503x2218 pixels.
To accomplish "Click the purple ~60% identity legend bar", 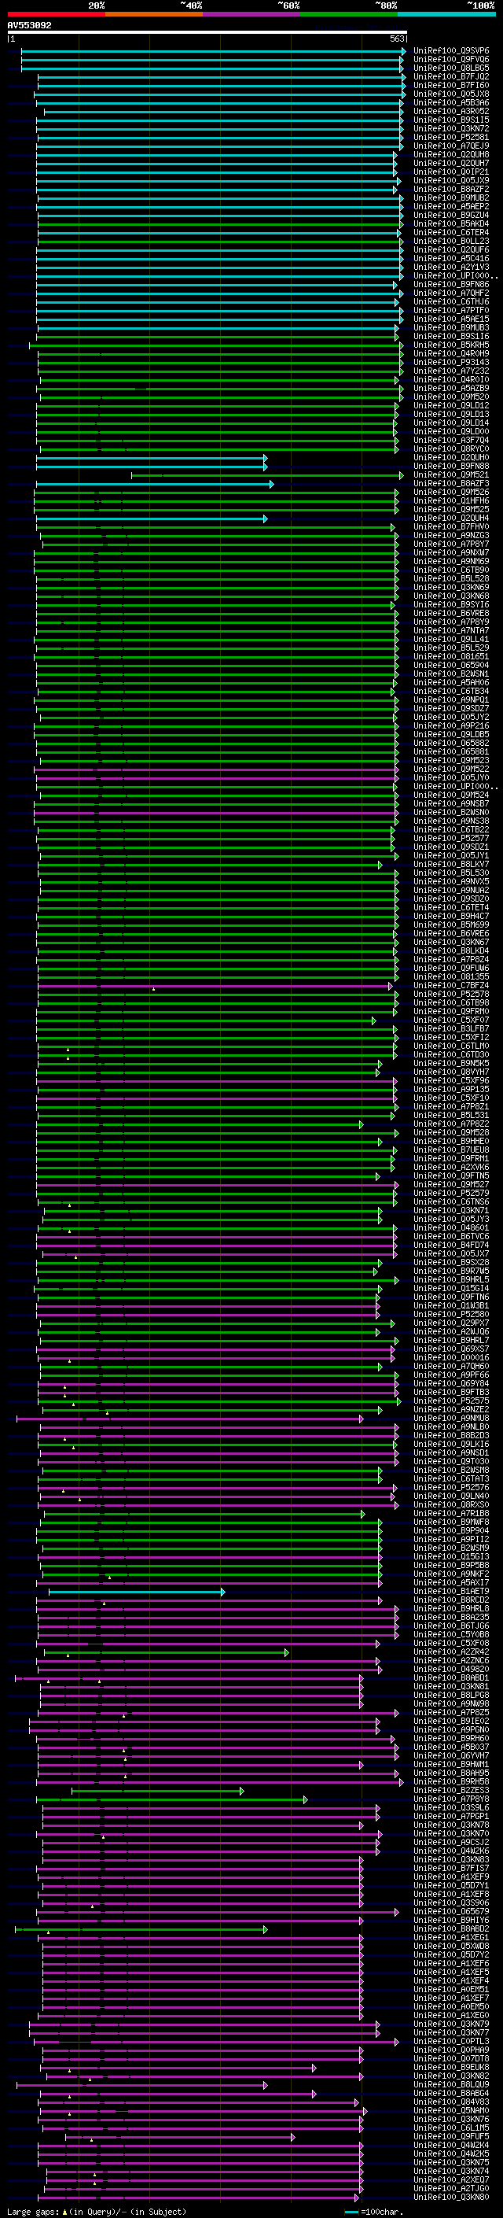I will click(252, 15).
